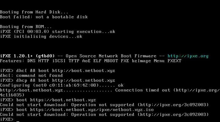Click the 'Booting from Hard Disk...' line

click(x=34, y=12)
